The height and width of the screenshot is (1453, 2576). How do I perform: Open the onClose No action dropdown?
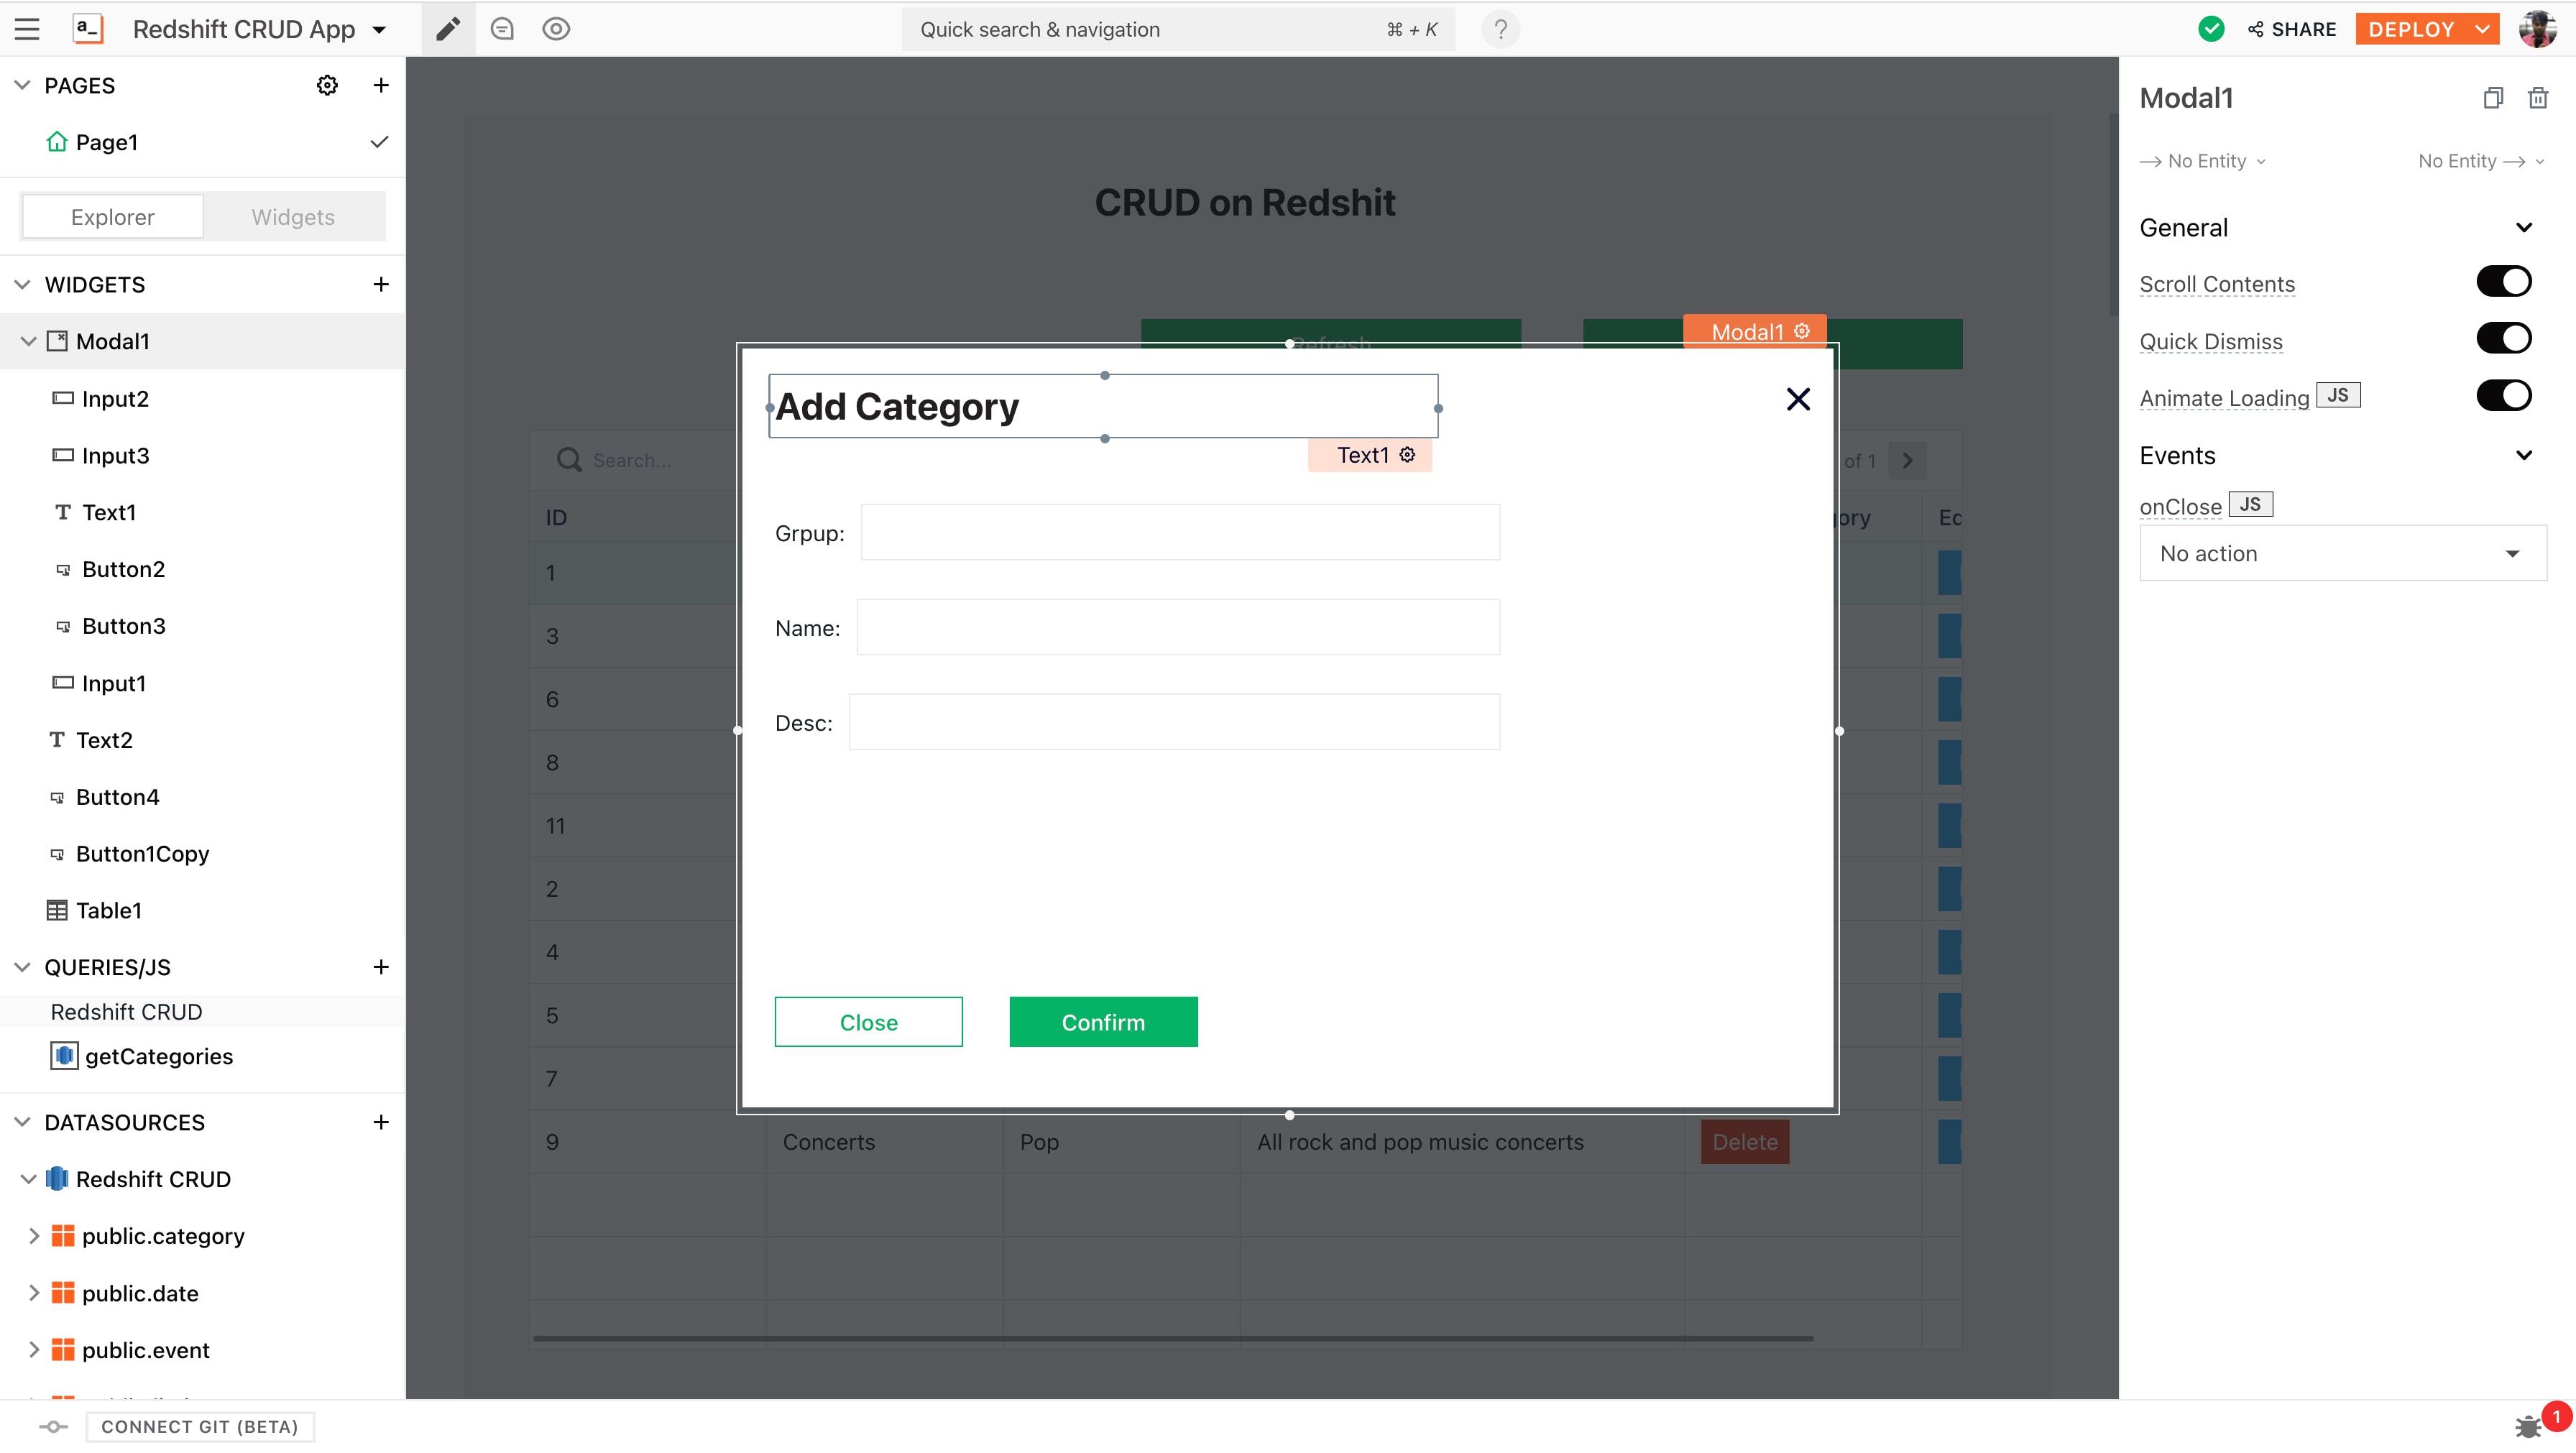[2342, 553]
